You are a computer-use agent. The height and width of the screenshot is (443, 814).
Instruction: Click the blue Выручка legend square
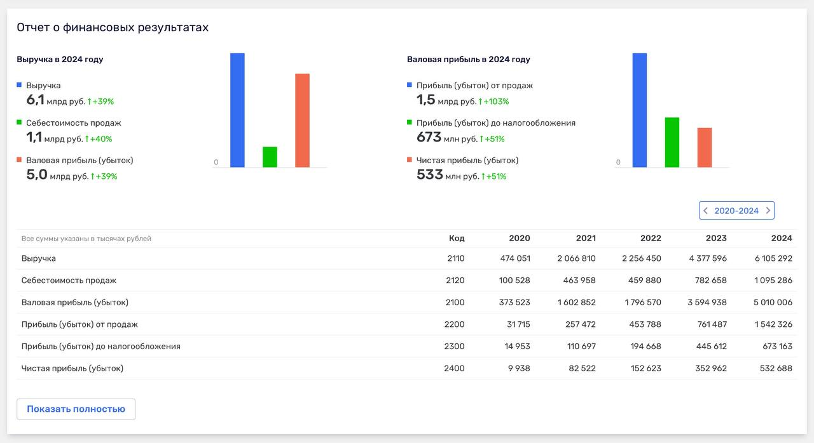tap(19, 84)
